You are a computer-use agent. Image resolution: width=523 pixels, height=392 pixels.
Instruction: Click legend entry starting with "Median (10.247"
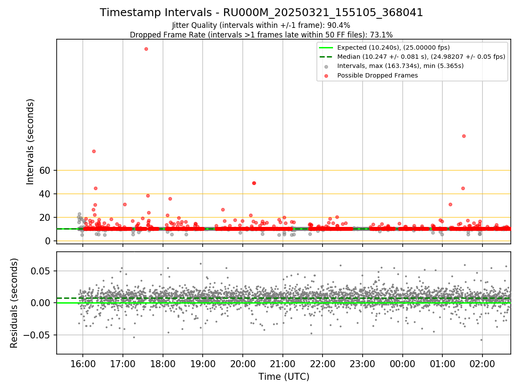[421, 57]
